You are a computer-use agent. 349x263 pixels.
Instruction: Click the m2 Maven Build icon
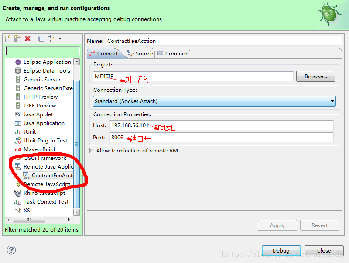tap(18, 149)
